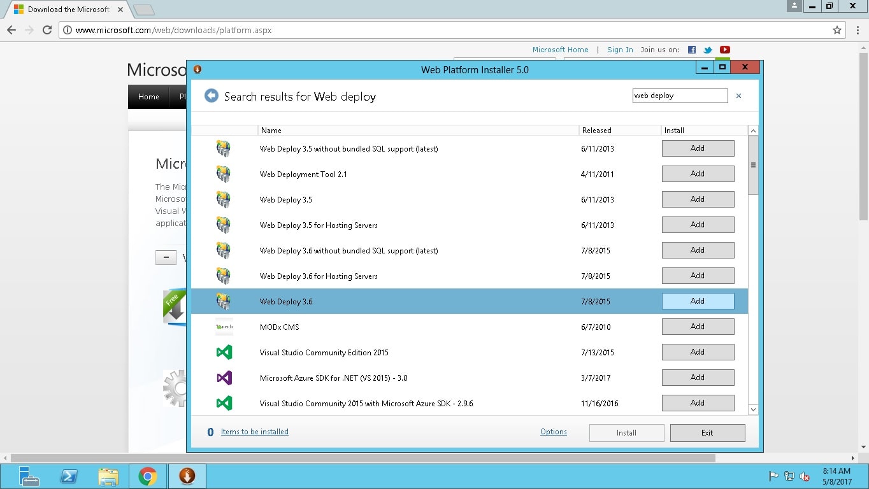Add Web Deploy 3.6 without bundled SQL support

[x=698, y=250]
